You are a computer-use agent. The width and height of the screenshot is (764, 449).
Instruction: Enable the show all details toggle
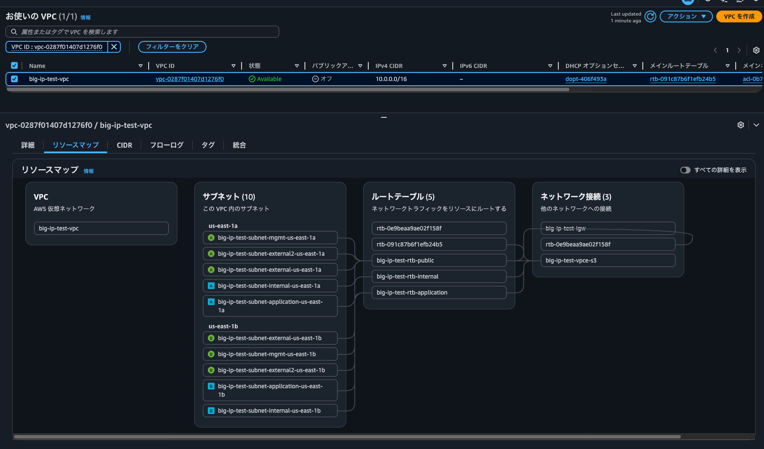click(x=685, y=170)
